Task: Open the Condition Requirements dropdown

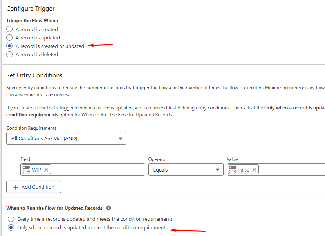Action: (x=66, y=138)
